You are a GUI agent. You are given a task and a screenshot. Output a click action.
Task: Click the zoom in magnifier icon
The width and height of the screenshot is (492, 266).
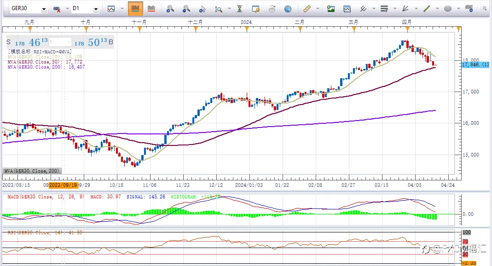click(x=170, y=9)
